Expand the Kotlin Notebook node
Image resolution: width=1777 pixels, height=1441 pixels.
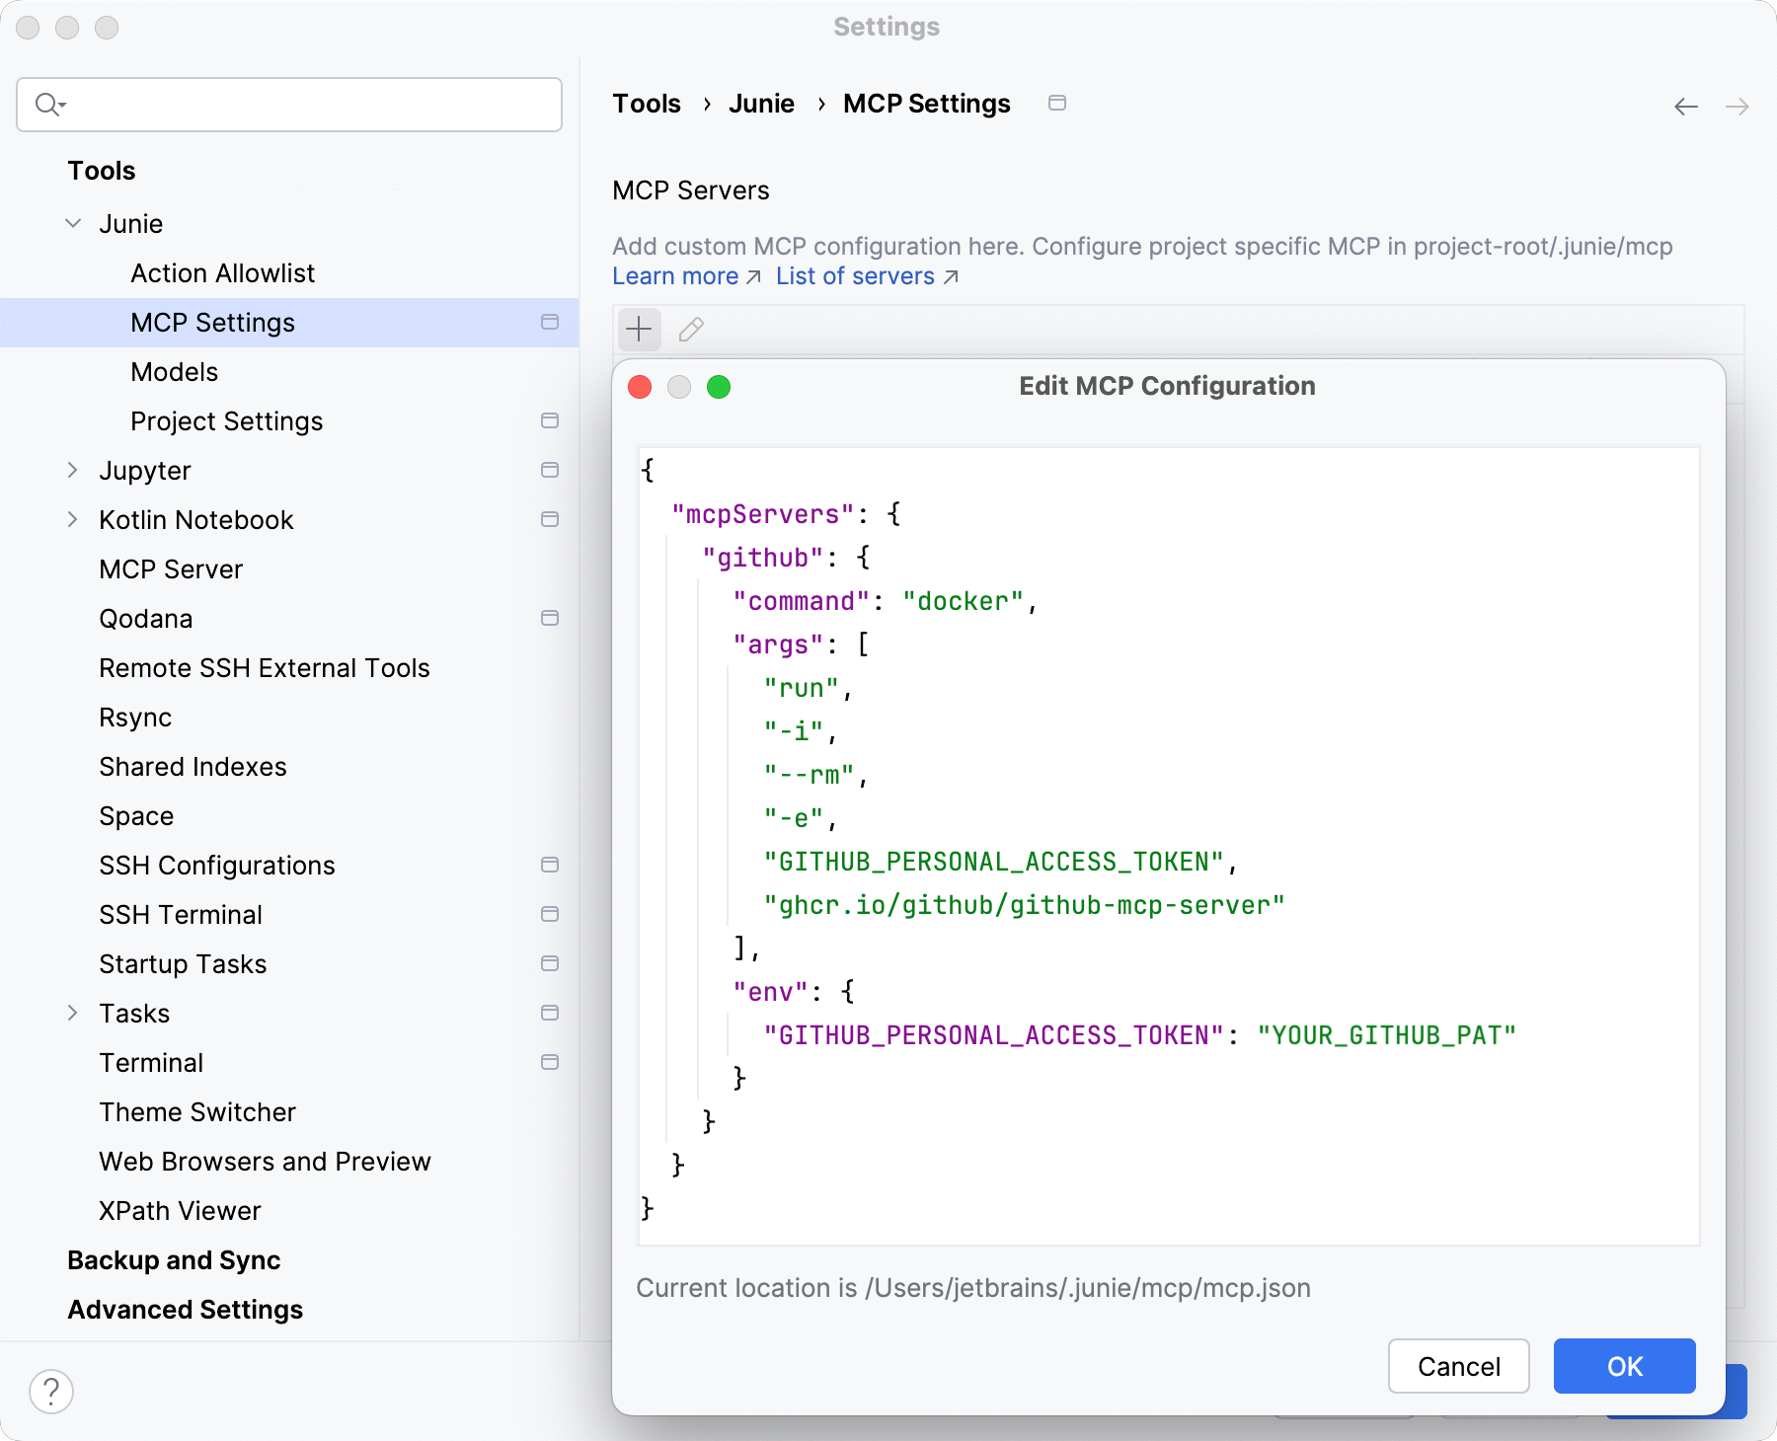click(73, 520)
